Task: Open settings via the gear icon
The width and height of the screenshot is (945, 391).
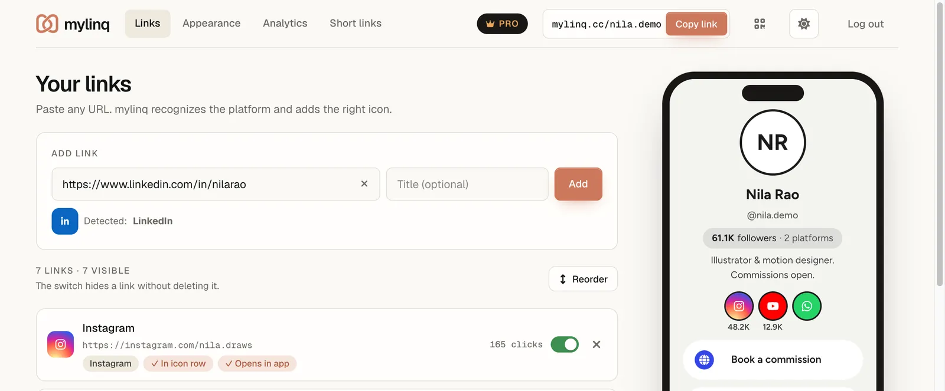Action: pos(804,24)
